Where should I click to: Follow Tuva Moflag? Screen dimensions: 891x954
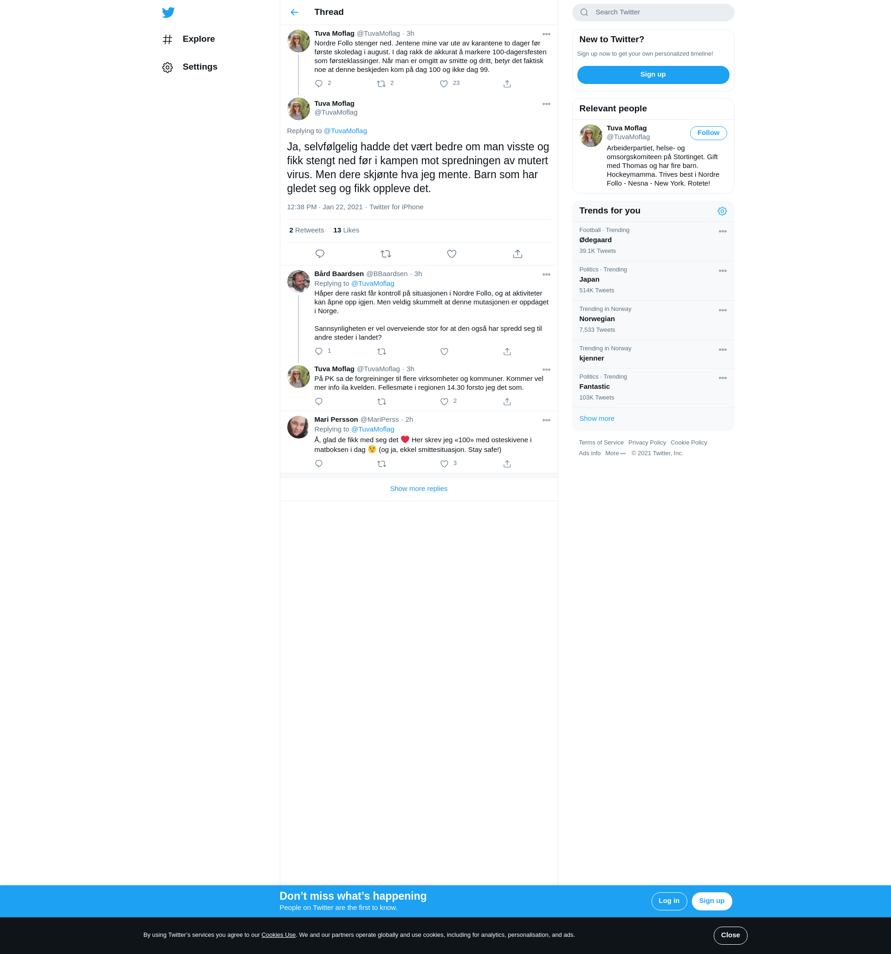pos(708,133)
